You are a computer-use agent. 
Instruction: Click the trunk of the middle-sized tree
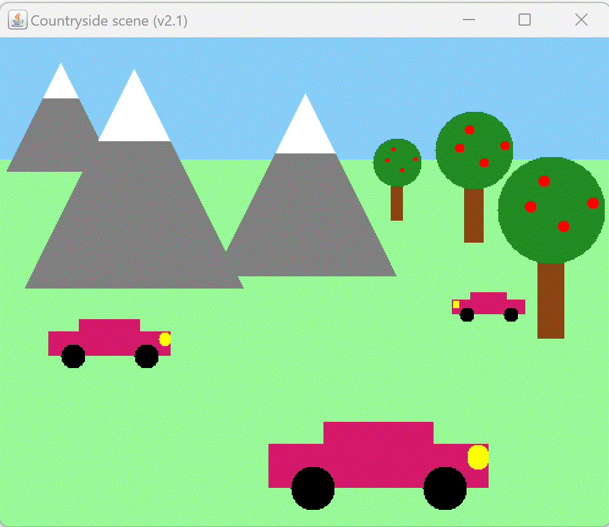pos(474,215)
